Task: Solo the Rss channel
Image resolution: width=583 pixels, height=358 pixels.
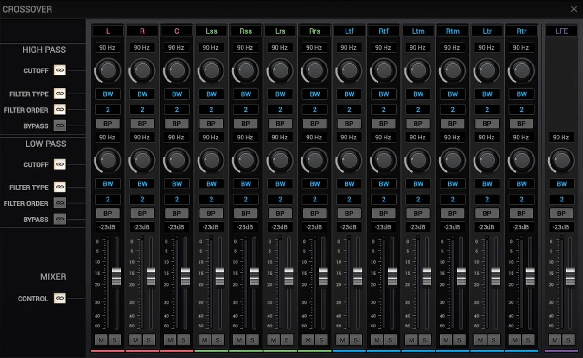Action: point(252,340)
